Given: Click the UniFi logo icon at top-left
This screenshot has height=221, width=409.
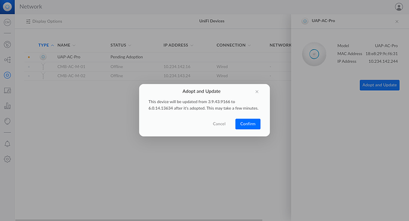Looking at the screenshot, I should 7,7.
